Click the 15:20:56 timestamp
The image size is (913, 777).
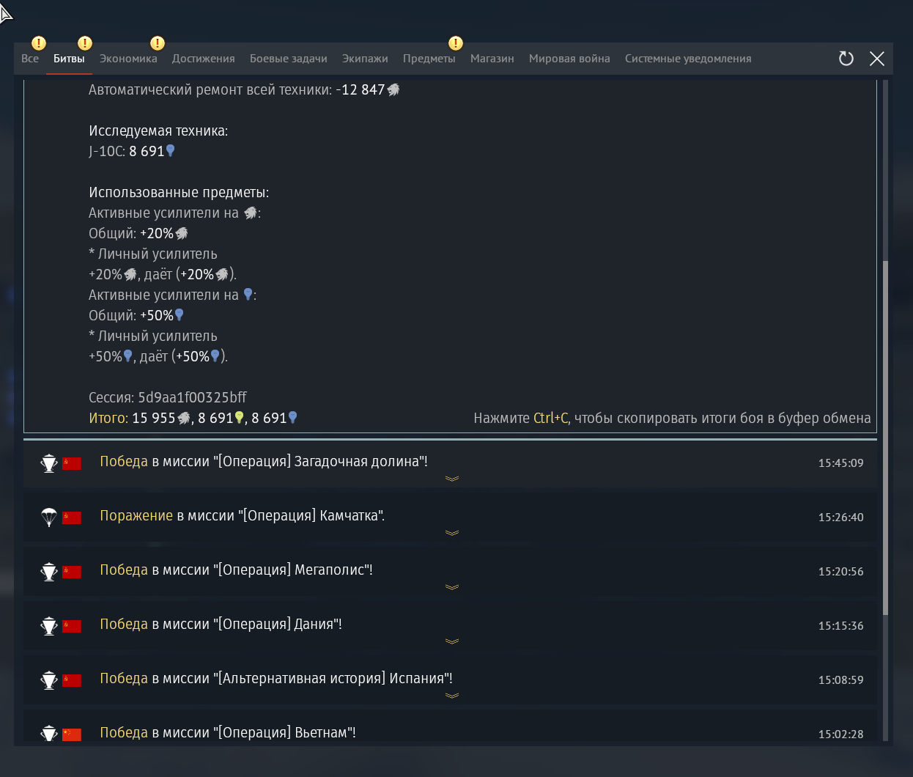840,572
